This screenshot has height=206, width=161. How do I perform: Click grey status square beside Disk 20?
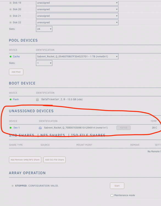pyautogui.click(x=10, y=9)
